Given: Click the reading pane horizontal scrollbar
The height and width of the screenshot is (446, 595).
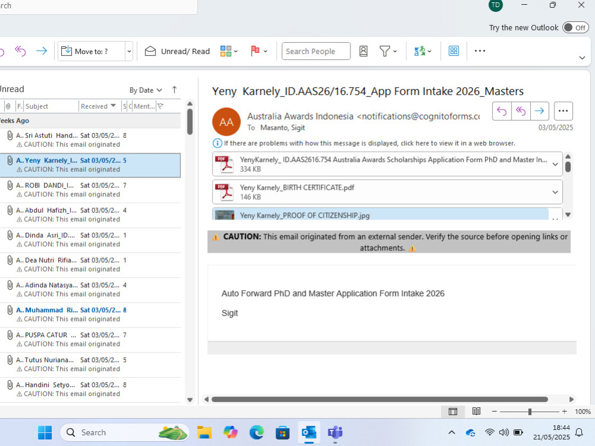Looking at the screenshot, I should 380,400.
